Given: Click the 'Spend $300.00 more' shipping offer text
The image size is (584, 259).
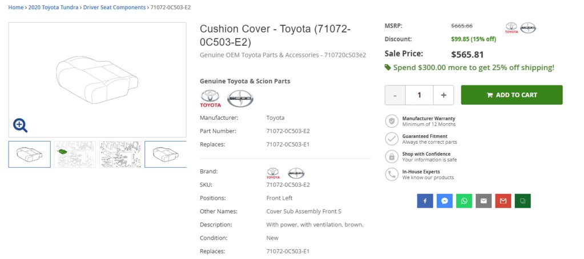Looking at the screenshot, I should click(x=474, y=67).
